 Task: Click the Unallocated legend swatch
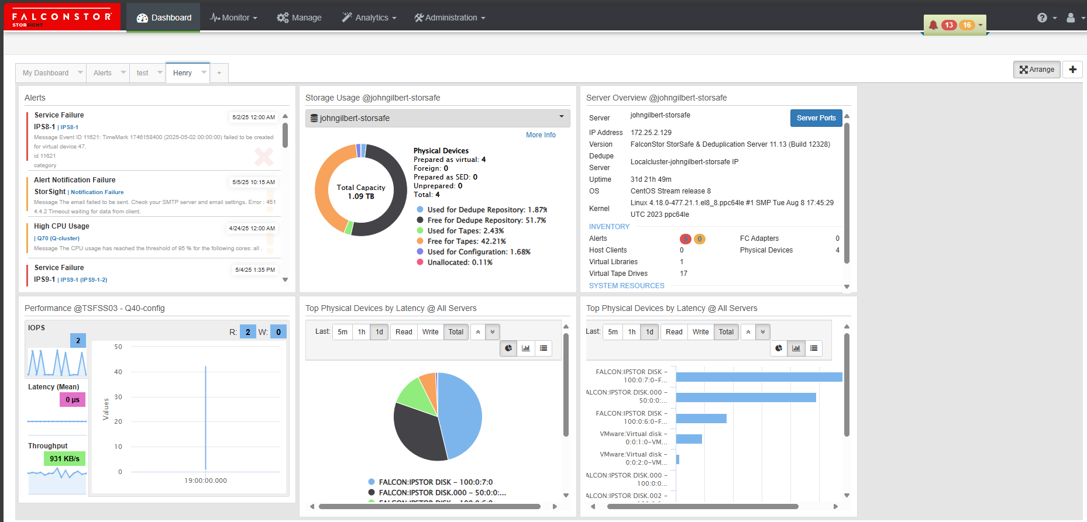(420, 262)
